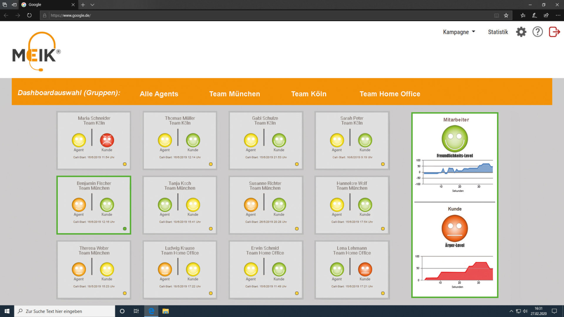Open the Statistik link

[498, 32]
